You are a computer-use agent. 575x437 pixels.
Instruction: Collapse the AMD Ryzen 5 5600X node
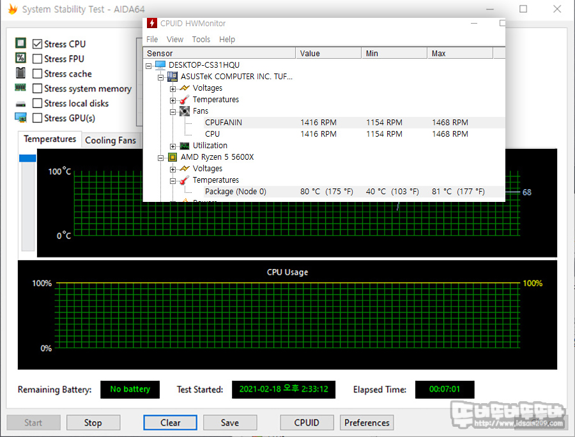[160, 158]
